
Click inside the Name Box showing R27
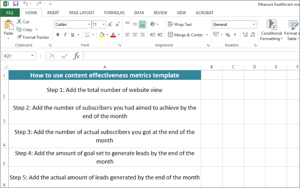click(16, 56)
